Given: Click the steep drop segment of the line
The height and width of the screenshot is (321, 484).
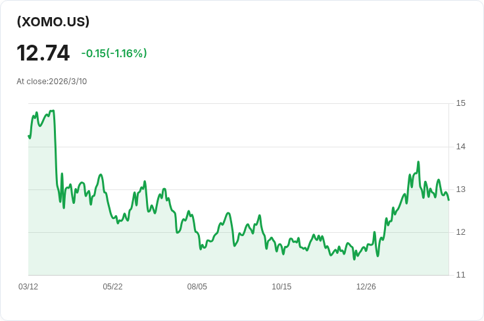Looking at the screenshot, I should 55,148.
